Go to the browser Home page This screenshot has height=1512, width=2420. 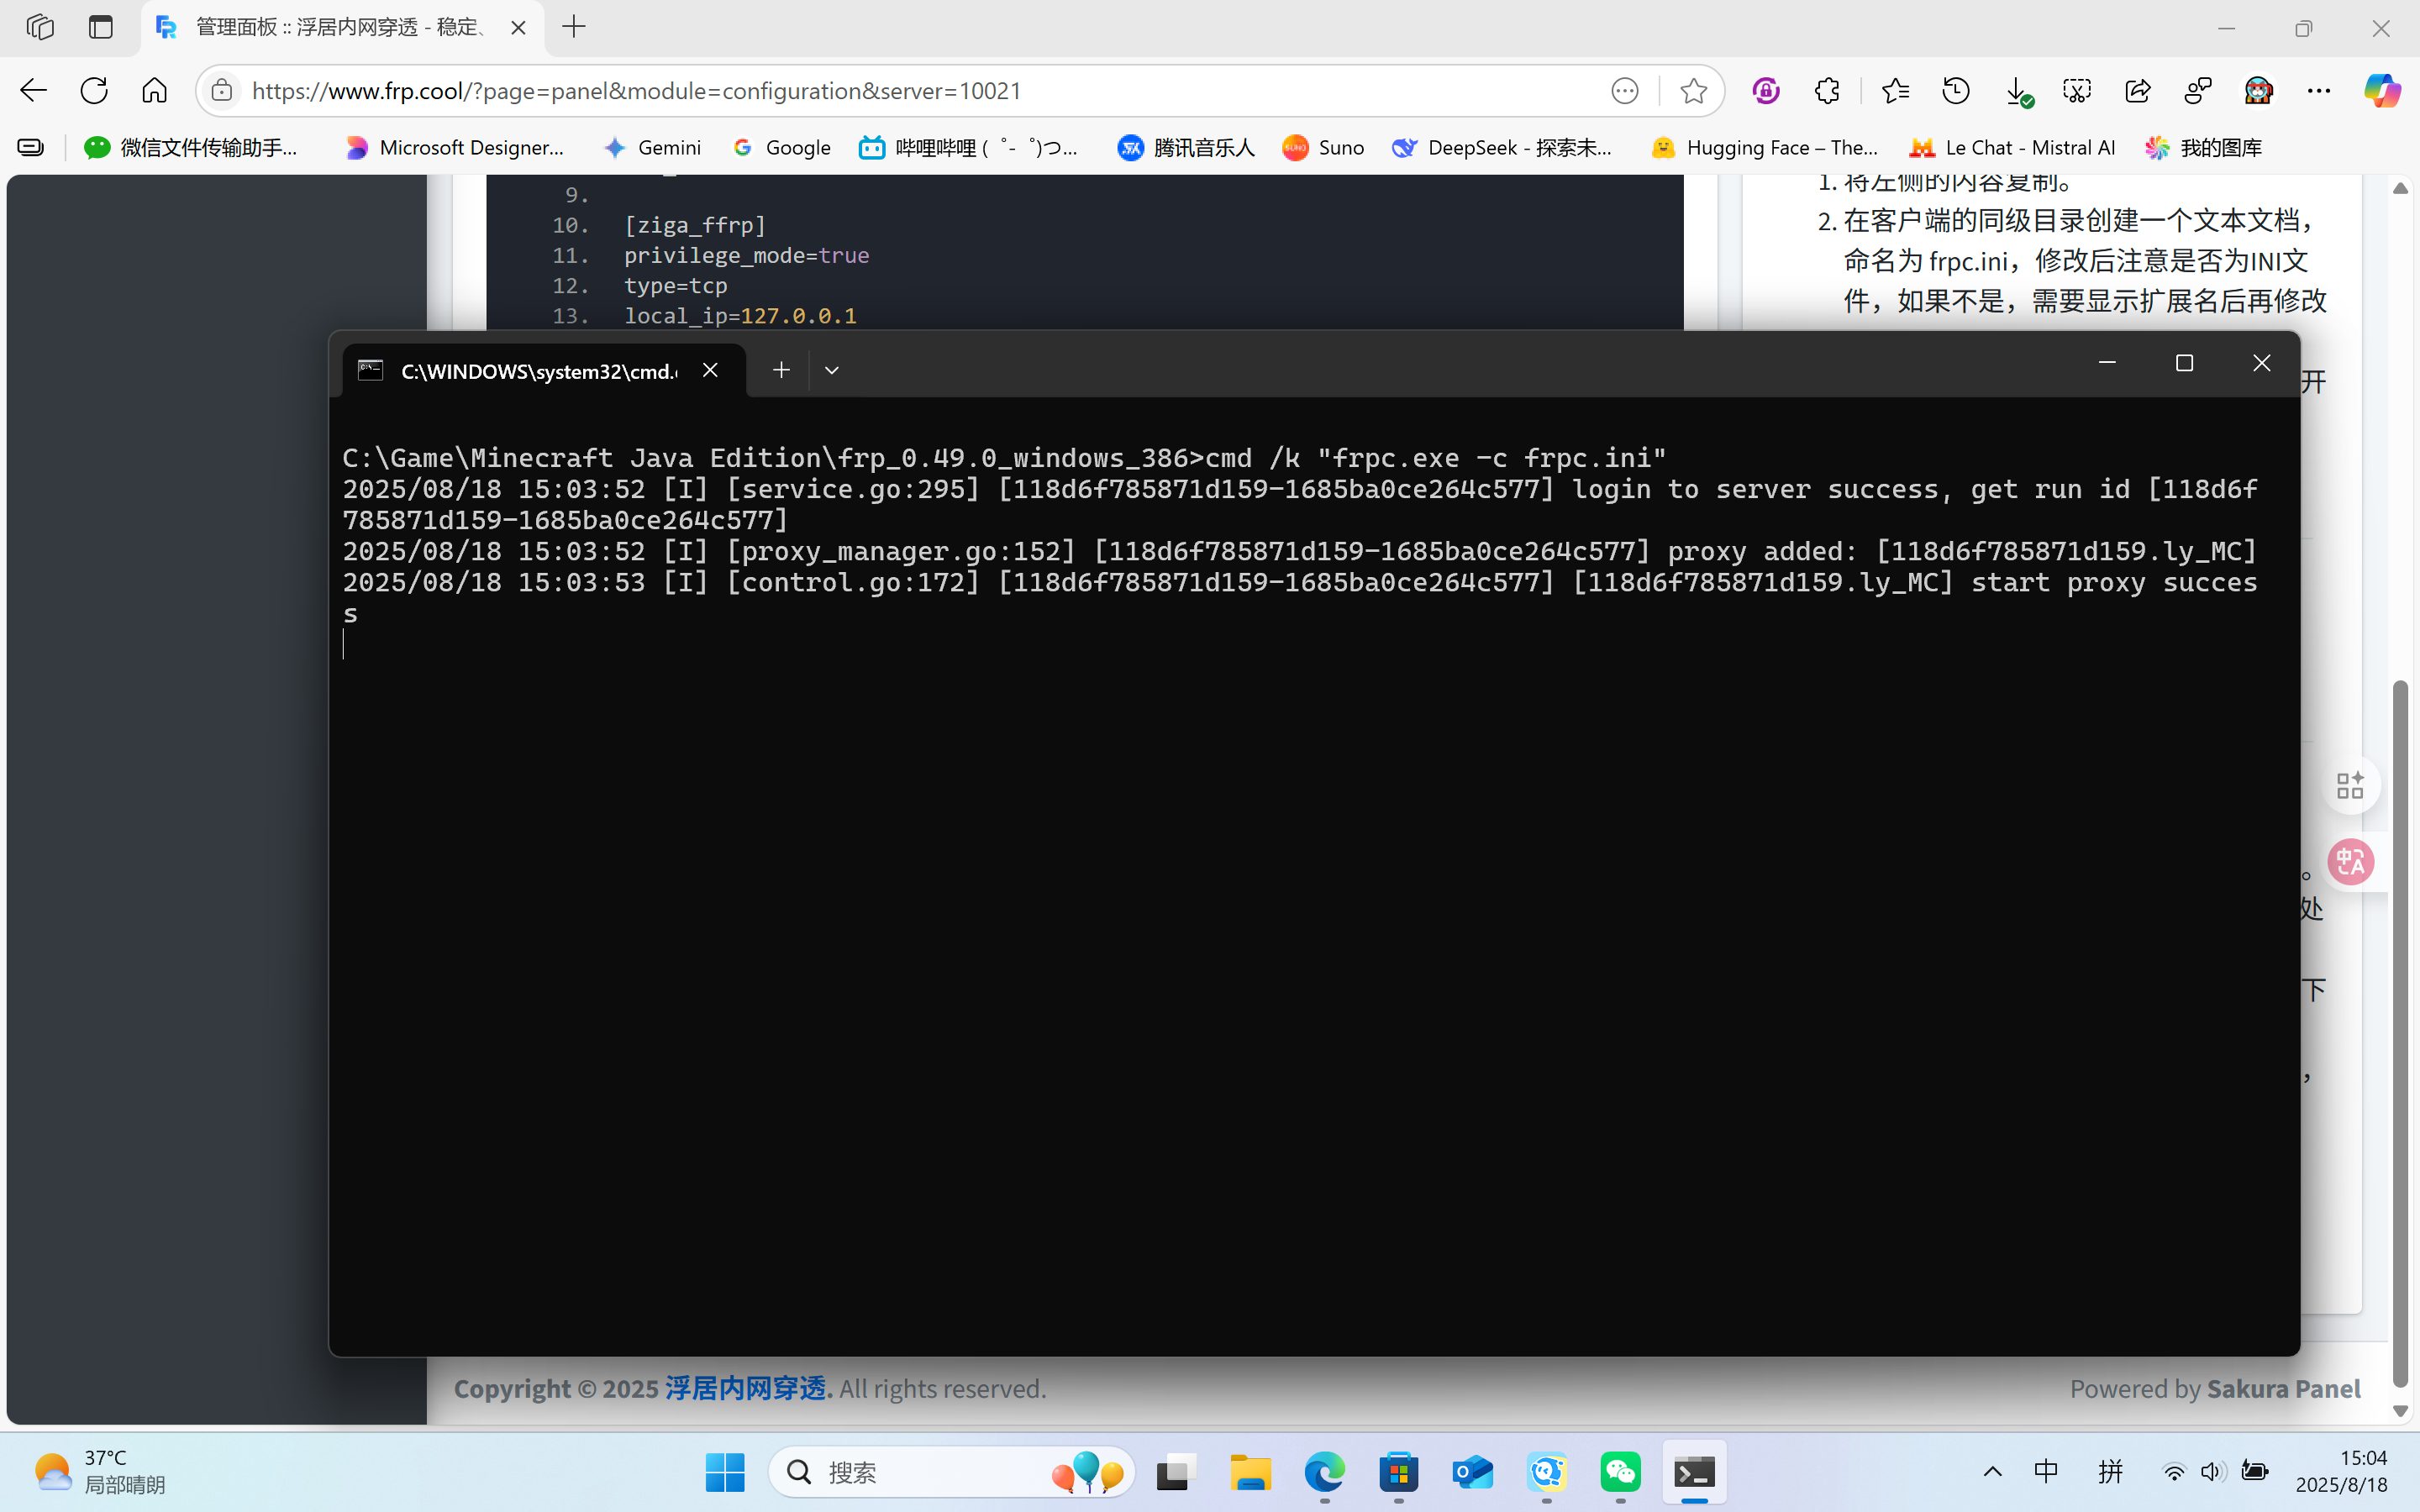point(154,91)
